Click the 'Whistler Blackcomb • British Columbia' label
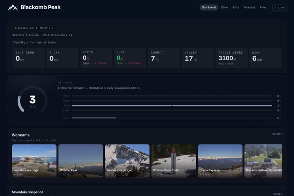Image resolution: width=294 pixels, height=196 pixels. point(40,35)
